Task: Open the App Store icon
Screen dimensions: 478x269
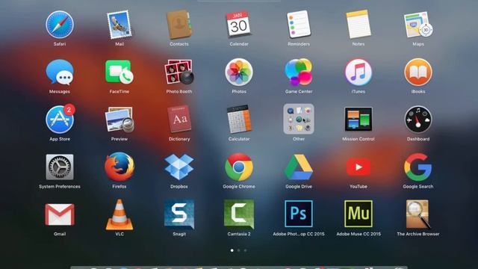Action: [60, 120]
